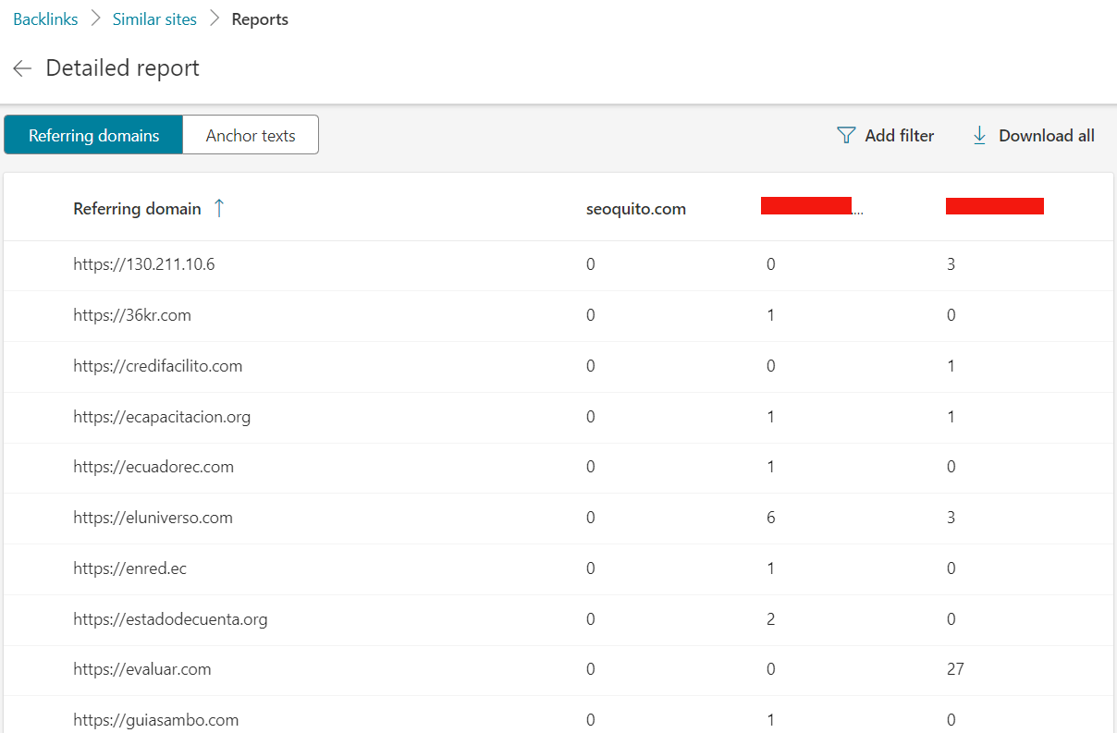Select Reports breadcrumb text
This screenshot has height=733, width=1117.
260,19
